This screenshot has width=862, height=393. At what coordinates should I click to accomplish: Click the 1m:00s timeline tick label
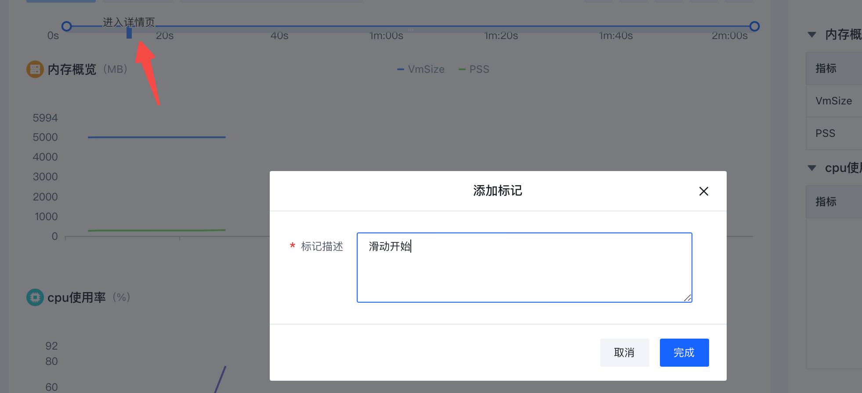point(386,36)
